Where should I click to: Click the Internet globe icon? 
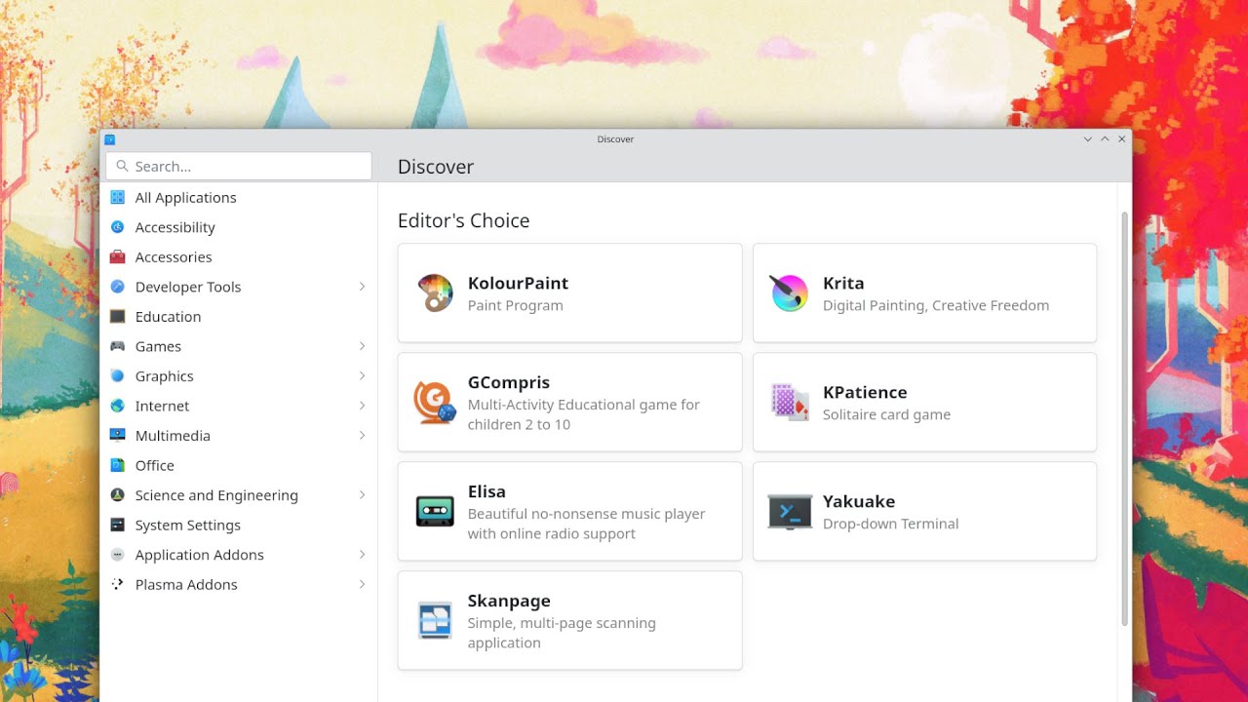(118, 406)
